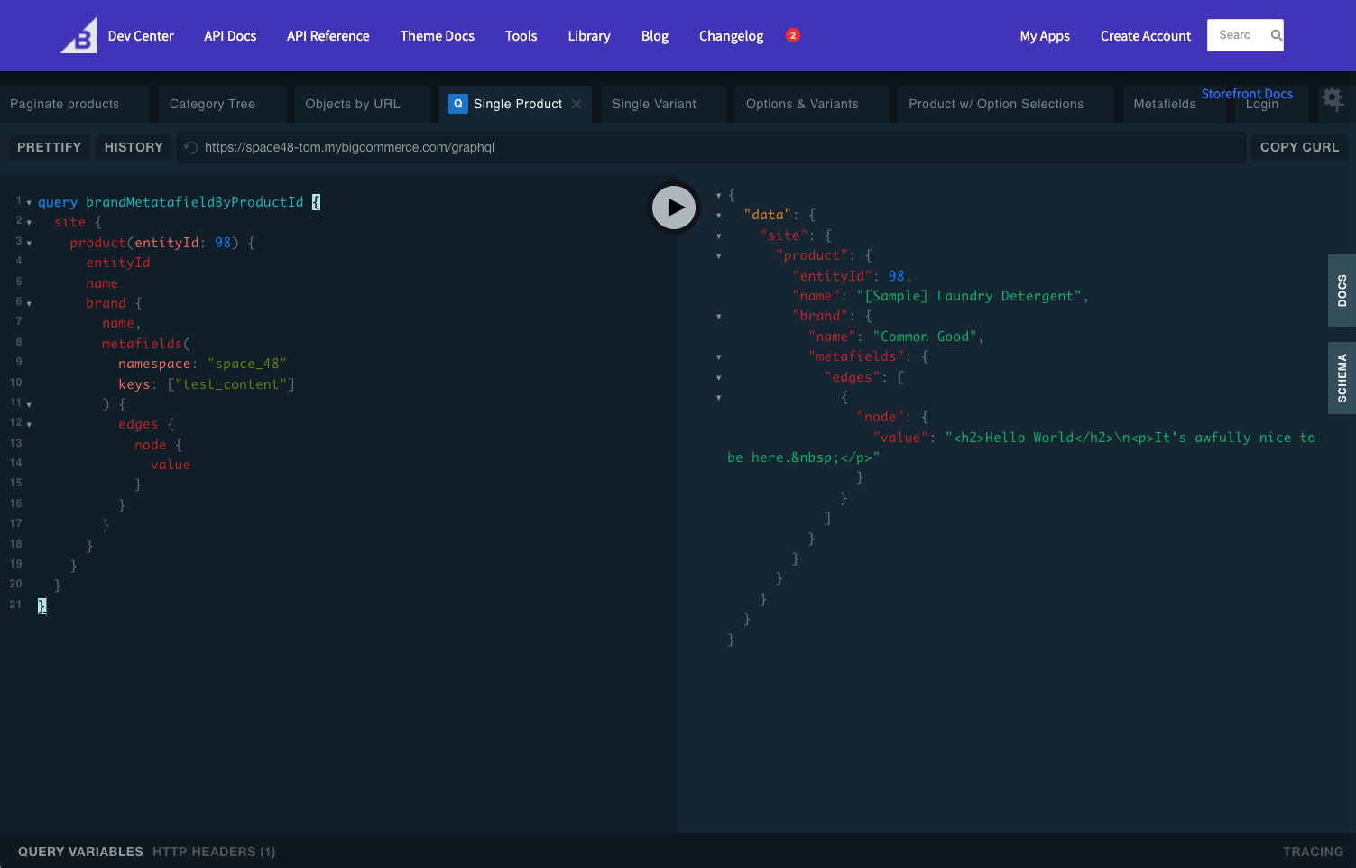Click "[Sample] Laundry Detergent" in response
The height and width of the screenshot is (868, 1356).
tap(969, 296)
